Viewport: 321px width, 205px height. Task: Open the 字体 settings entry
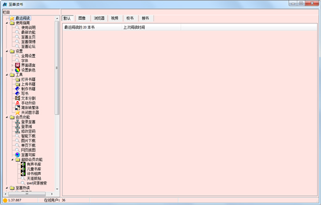(x=25, y=60)
